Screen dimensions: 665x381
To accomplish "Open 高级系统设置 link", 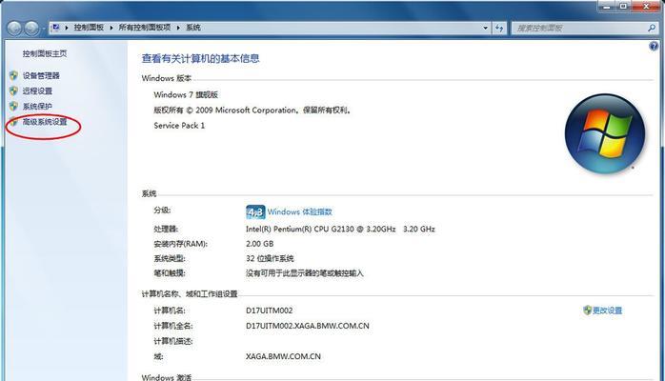I will point(45,122).
